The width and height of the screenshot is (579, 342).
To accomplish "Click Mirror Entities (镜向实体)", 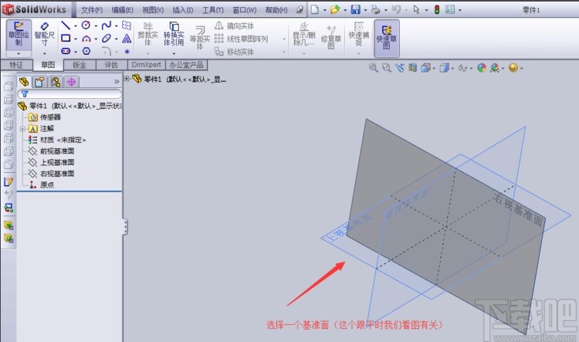I will (x=234, y=25).
